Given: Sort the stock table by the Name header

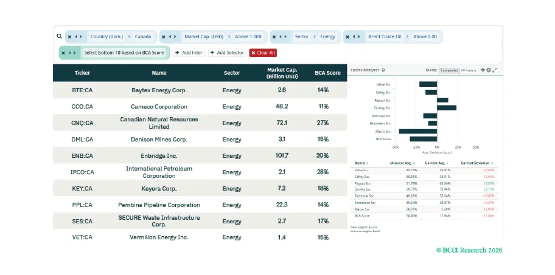Looking at the screenshot, I should point(159,73).
